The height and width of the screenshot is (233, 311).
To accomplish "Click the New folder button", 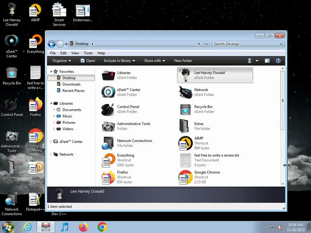I will click(183, 61).
